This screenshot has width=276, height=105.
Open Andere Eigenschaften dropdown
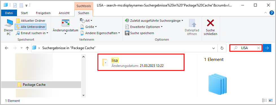(100, 33)
